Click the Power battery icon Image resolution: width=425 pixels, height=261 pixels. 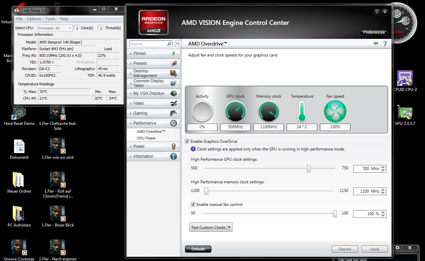point(173,146)
